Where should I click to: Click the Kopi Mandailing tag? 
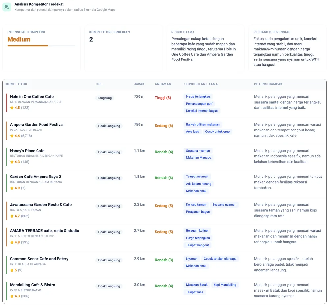click(x=225, y=285)
